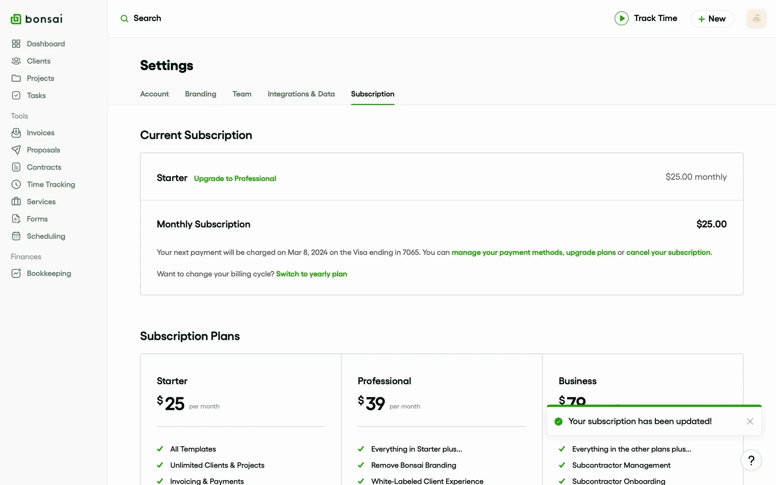This screenshot has height=485, width=776.
Task: Open the Integrations & Data tab
Action: [301, 94]
